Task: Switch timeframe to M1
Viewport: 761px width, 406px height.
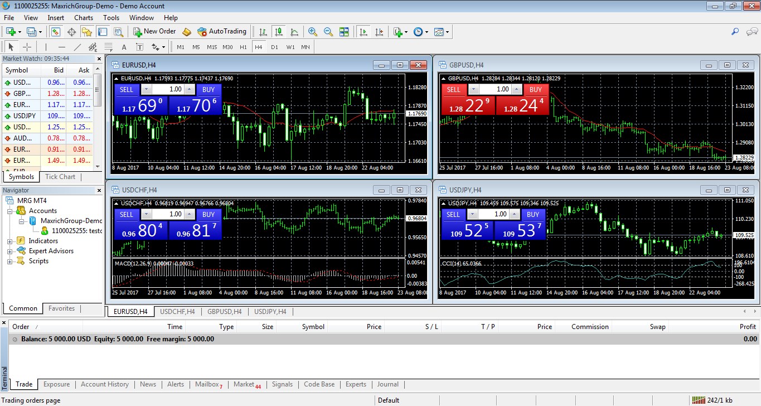Action: (181, 47)
